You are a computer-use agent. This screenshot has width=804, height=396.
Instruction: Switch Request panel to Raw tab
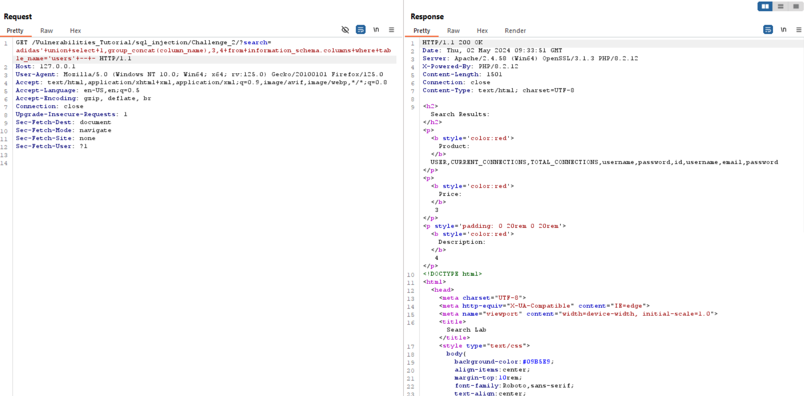pyautogui.click(x=46, y=30)
